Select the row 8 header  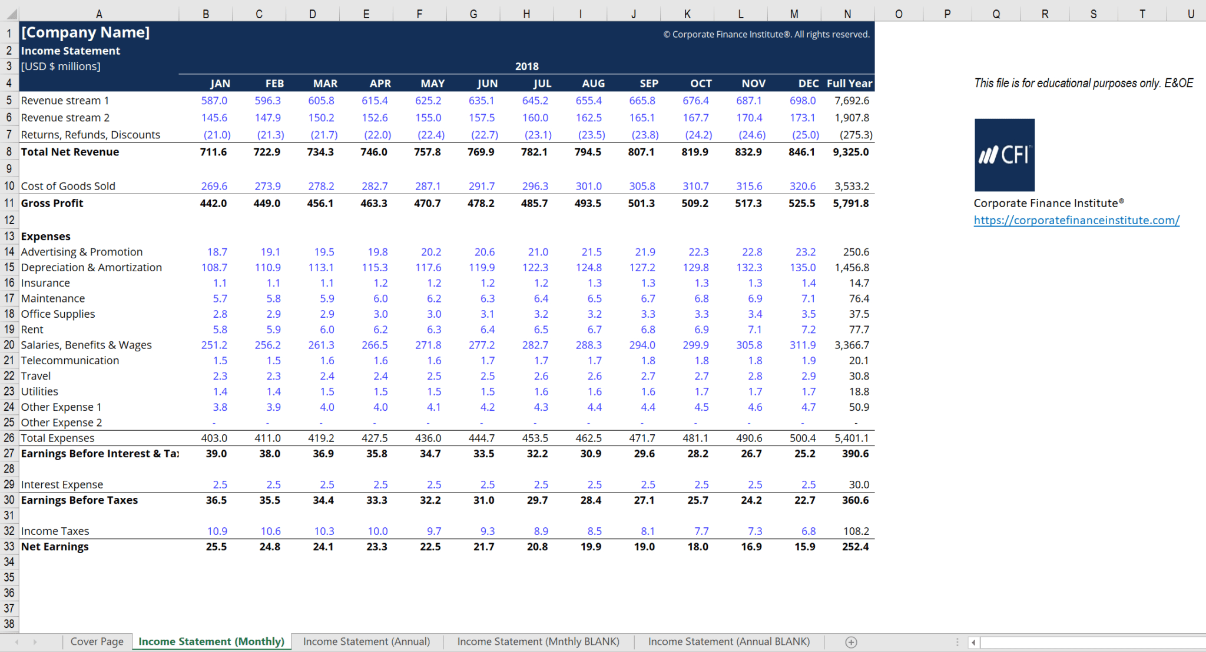(x=9, y=152)
